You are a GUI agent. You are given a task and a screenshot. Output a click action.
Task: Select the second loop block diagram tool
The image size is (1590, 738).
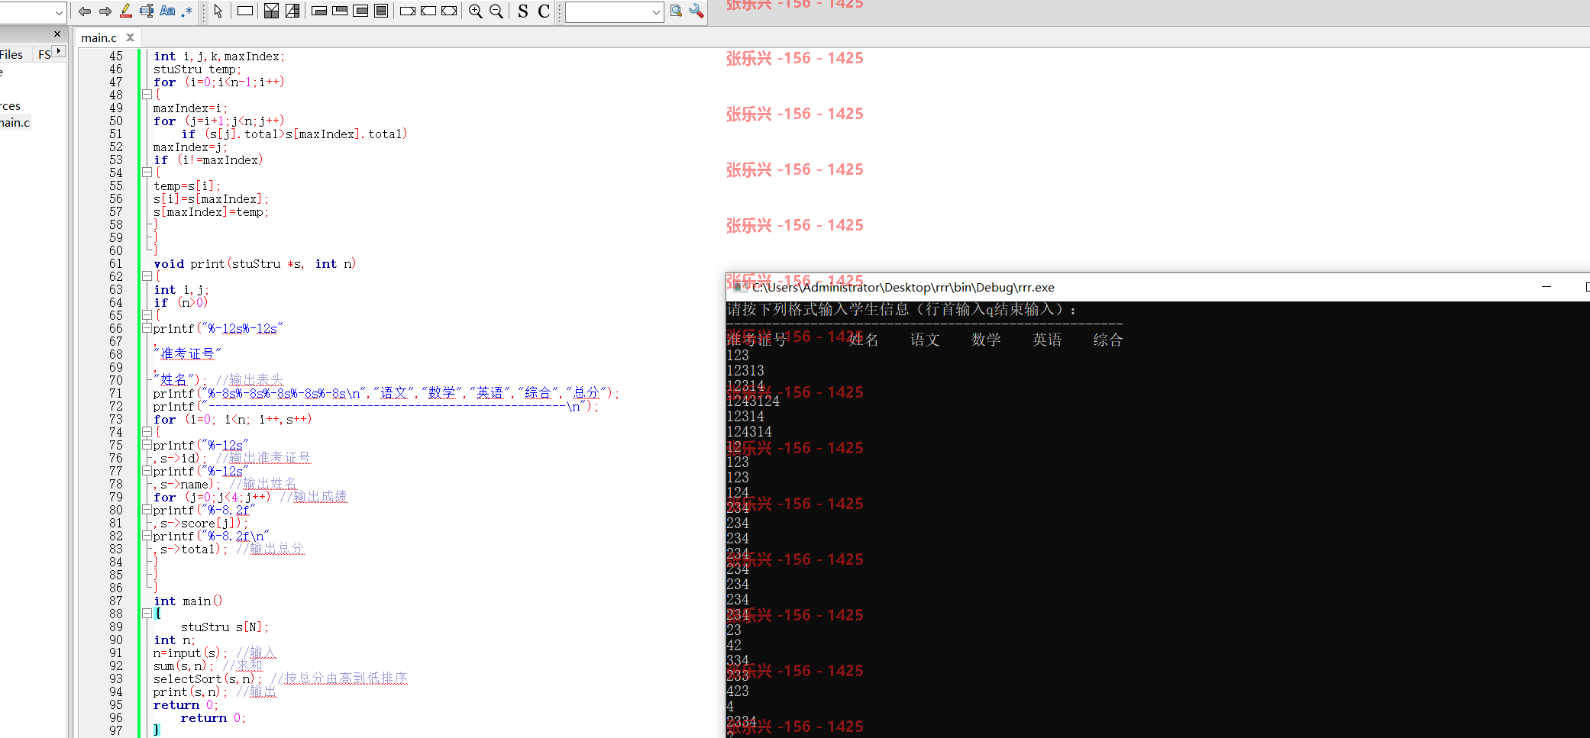(341, 11)
